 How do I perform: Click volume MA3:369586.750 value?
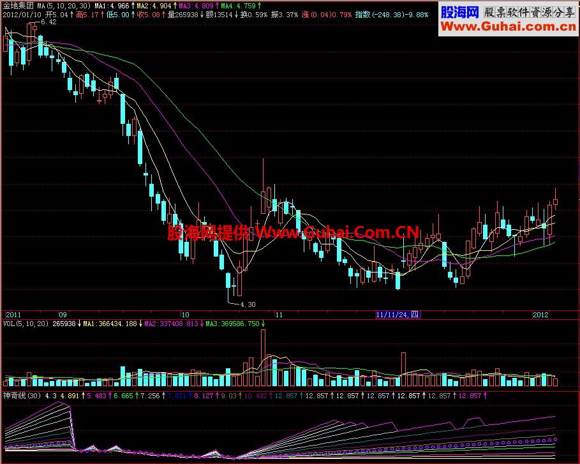click(x=233, y=324)
